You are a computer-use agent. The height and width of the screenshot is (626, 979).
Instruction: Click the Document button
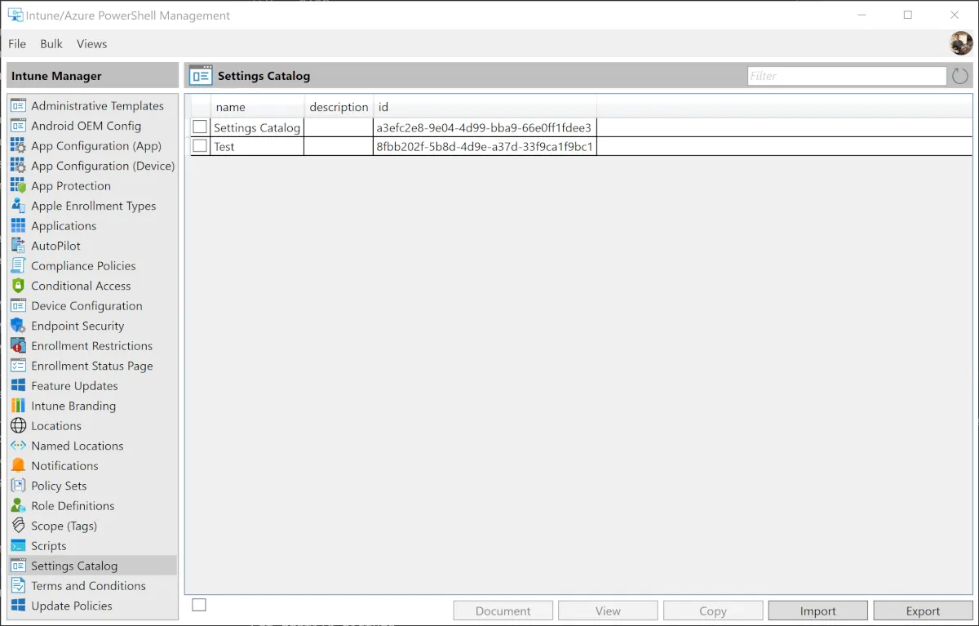[503, 610]
